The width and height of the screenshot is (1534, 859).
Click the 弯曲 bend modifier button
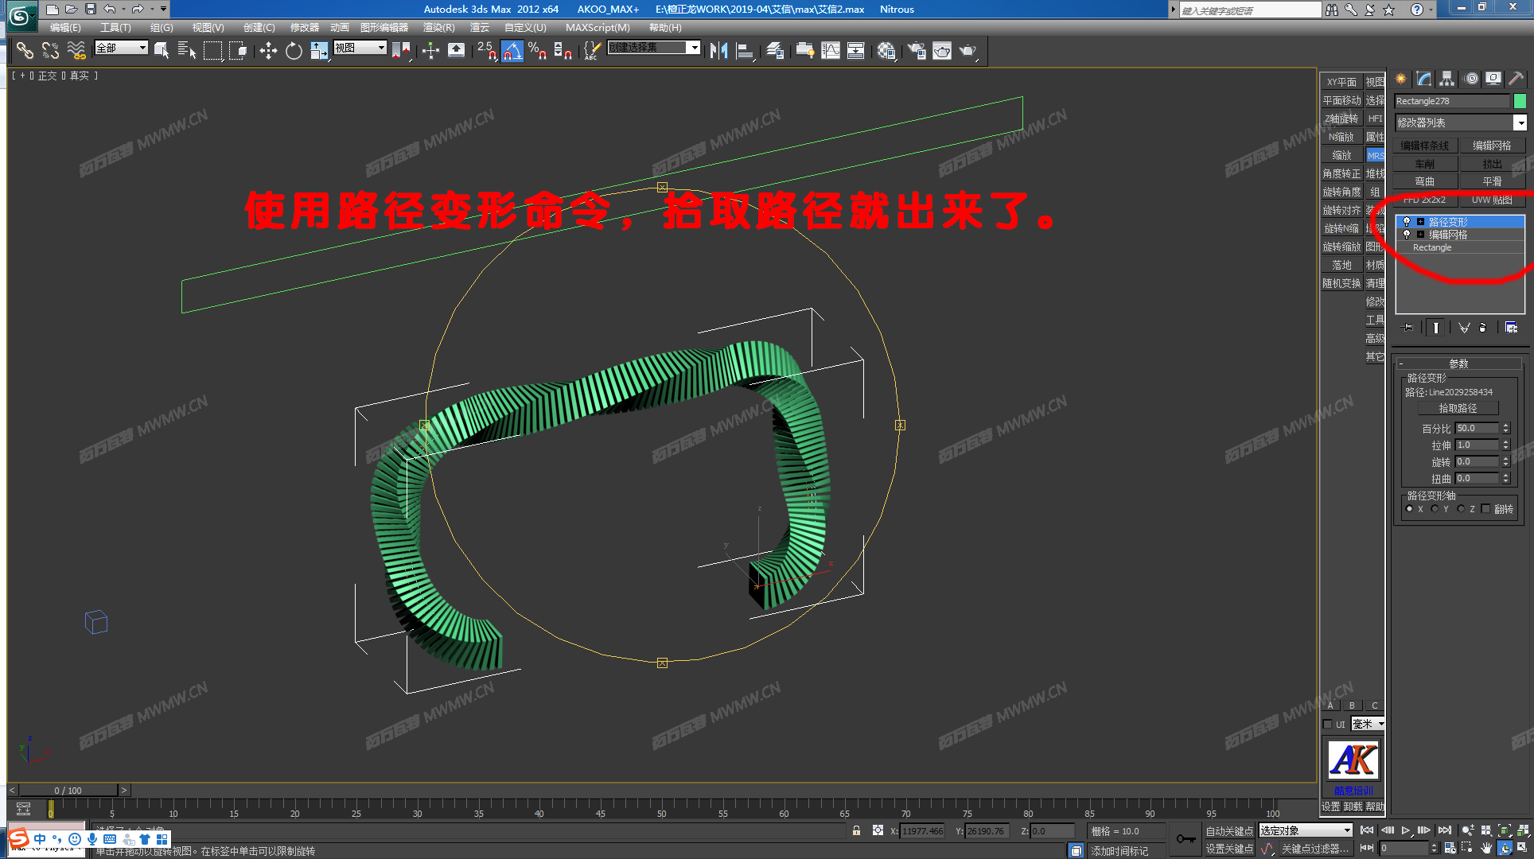pyautogui.click(x=1425, y=181)
